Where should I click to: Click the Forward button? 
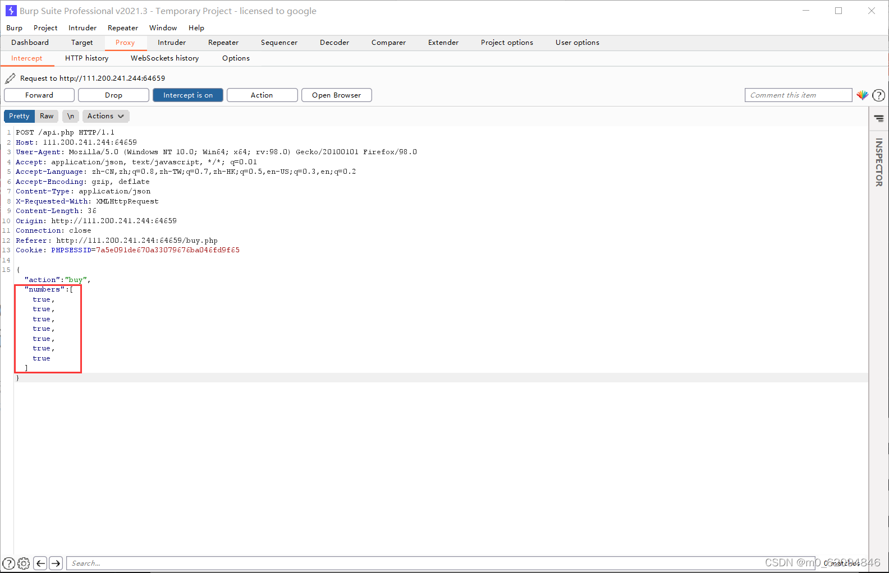tap(39, 95)
